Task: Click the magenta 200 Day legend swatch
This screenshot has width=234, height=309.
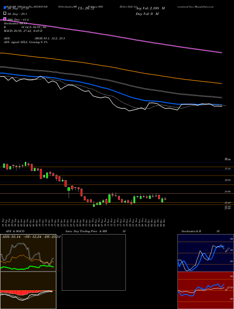Action: [5, 19]
